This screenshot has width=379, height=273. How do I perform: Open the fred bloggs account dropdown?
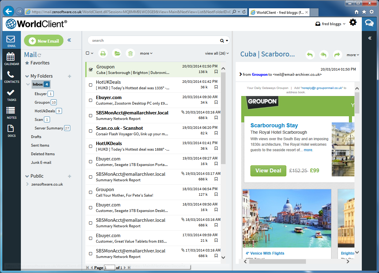coord(331,24)
